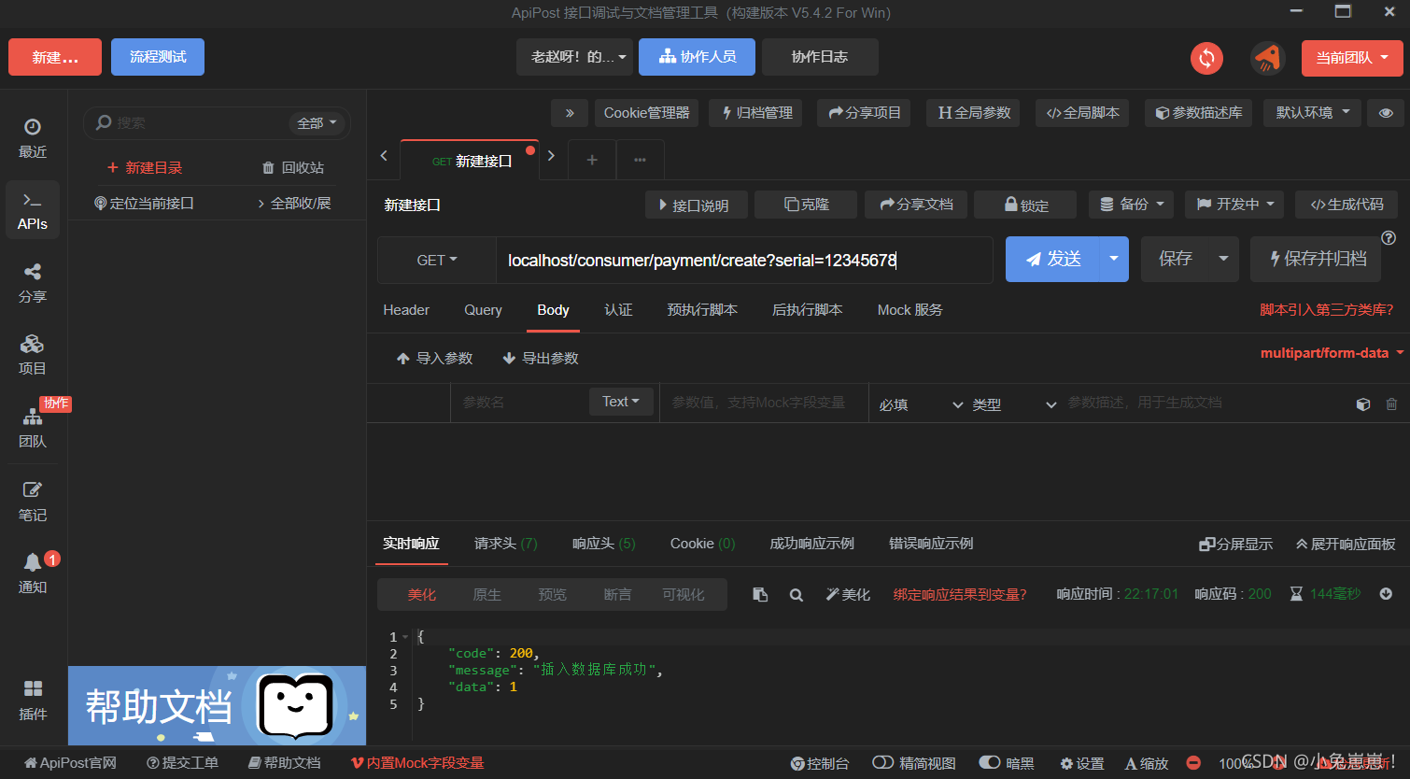Open the 最近 (recent) sidebar panel

click(33, 137)
